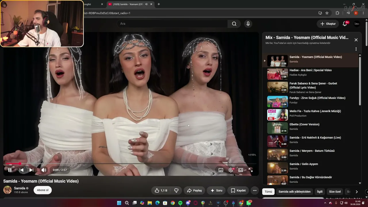Start voice search with the microphone

coord(248,24)
